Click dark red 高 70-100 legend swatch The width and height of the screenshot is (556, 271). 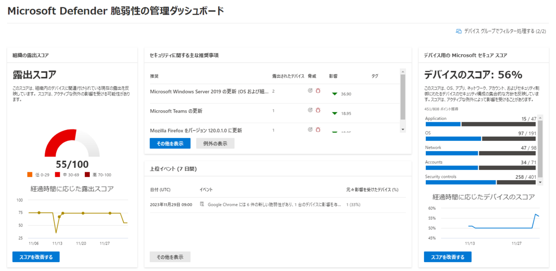point(88,175)
